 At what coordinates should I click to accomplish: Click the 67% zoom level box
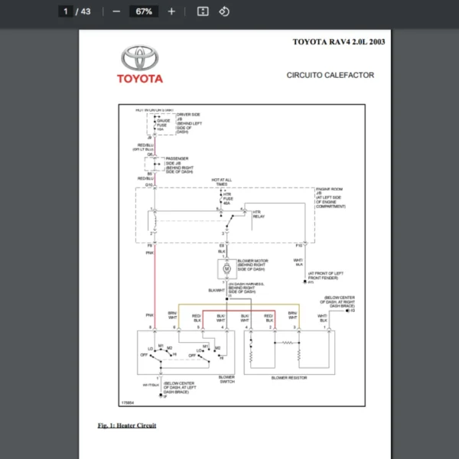pos(144,11)
